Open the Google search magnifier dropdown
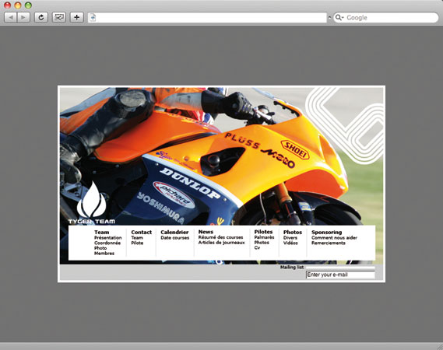This screenshot has height=350, width=443. point(339,17)
